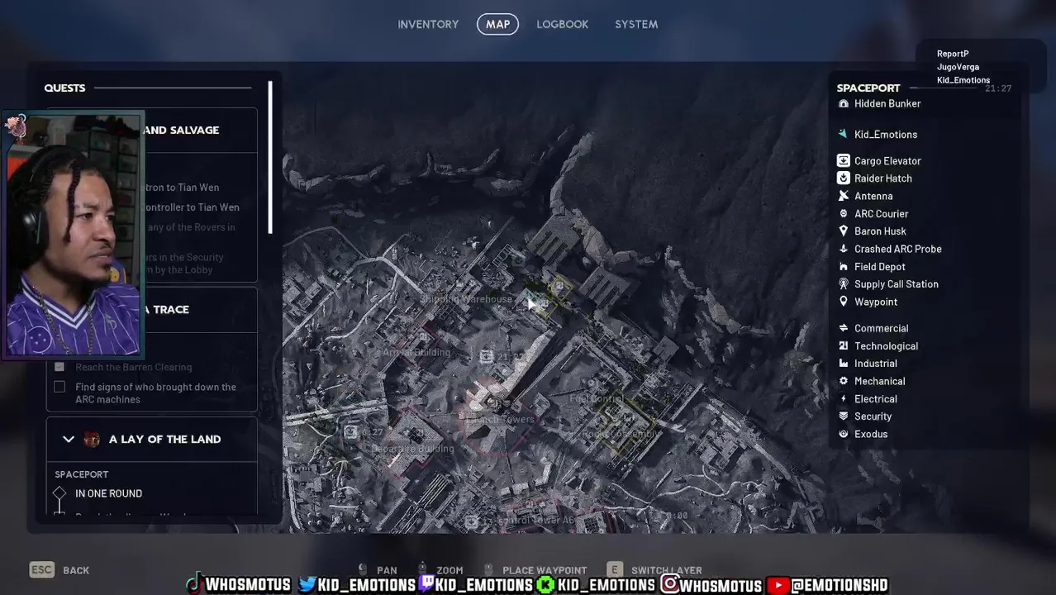This screenshot has width=1056, height=595.
Task: Click the streamer webcam overlay
Action: (x=74, y=235)
